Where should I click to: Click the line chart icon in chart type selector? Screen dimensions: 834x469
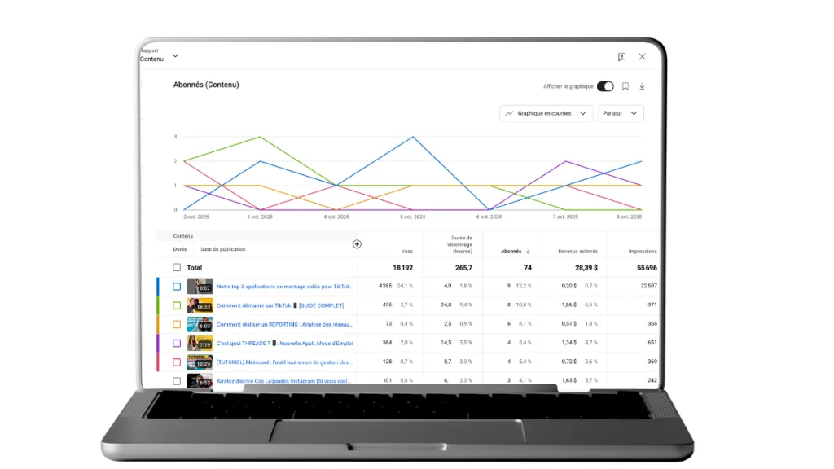coord(509,114)
